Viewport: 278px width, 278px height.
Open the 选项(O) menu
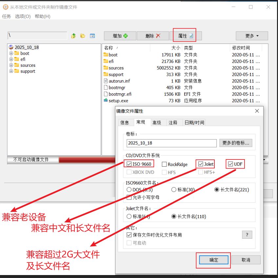coord(23,16)
